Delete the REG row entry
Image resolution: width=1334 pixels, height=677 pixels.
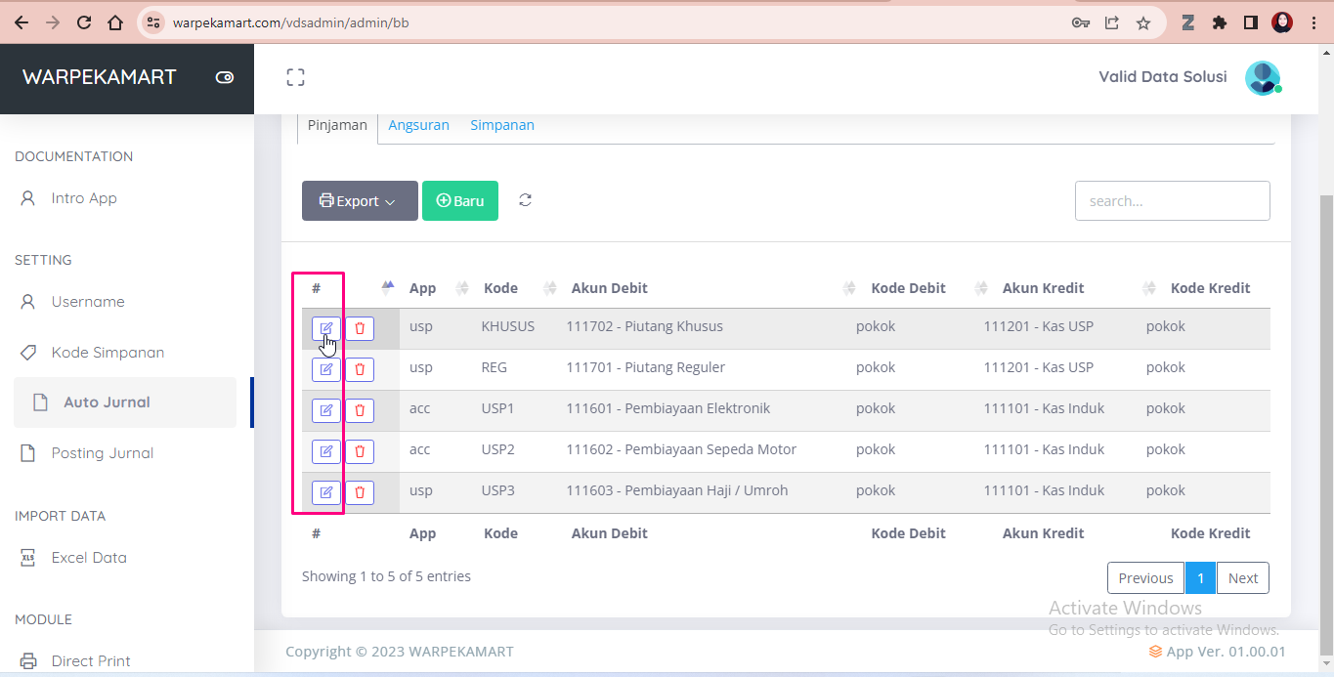pyautogui.click(x=360, y=369)
